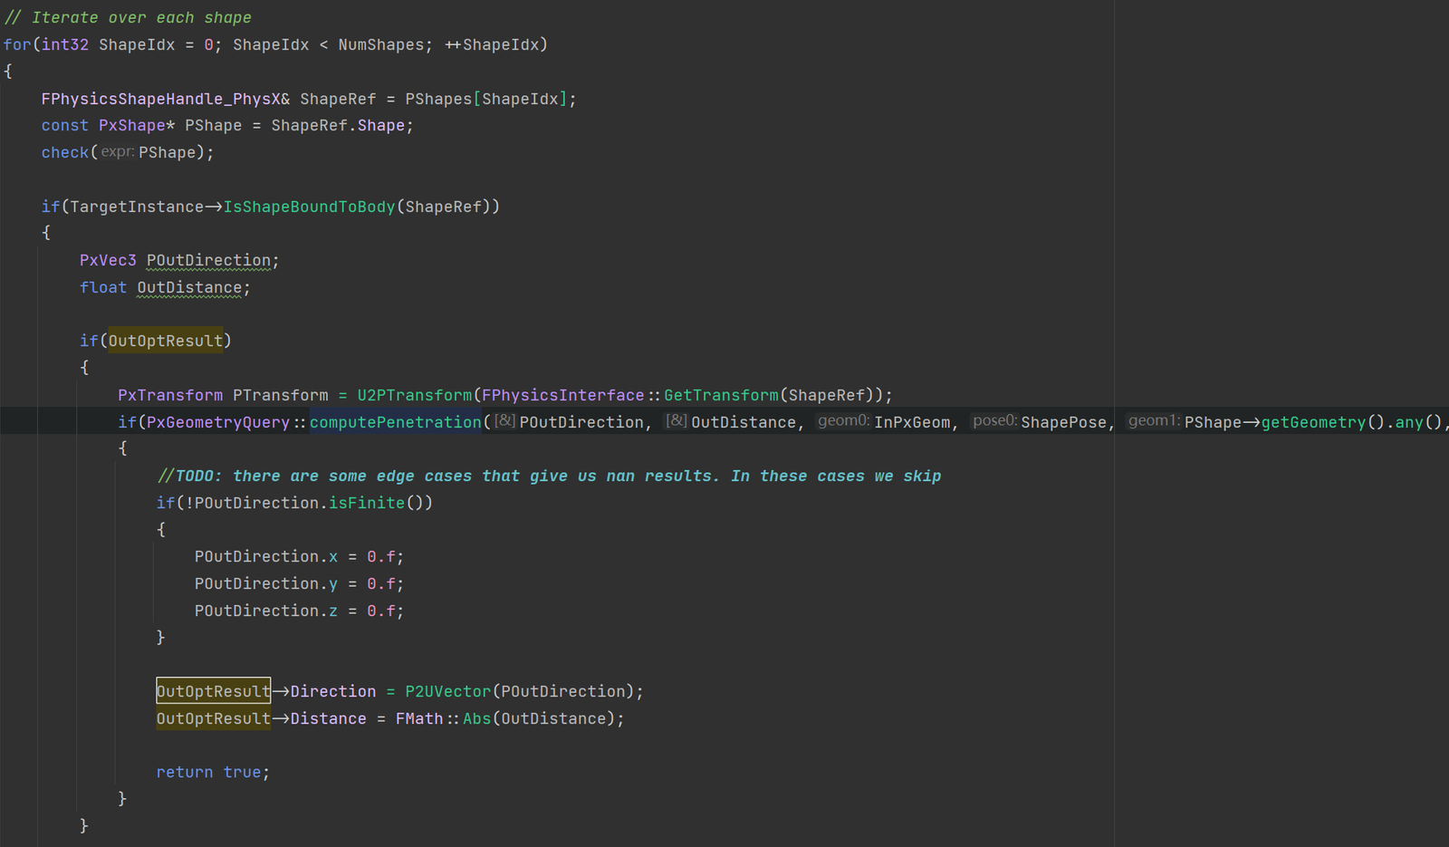Click the 'return true' statement

pos(212,772)
